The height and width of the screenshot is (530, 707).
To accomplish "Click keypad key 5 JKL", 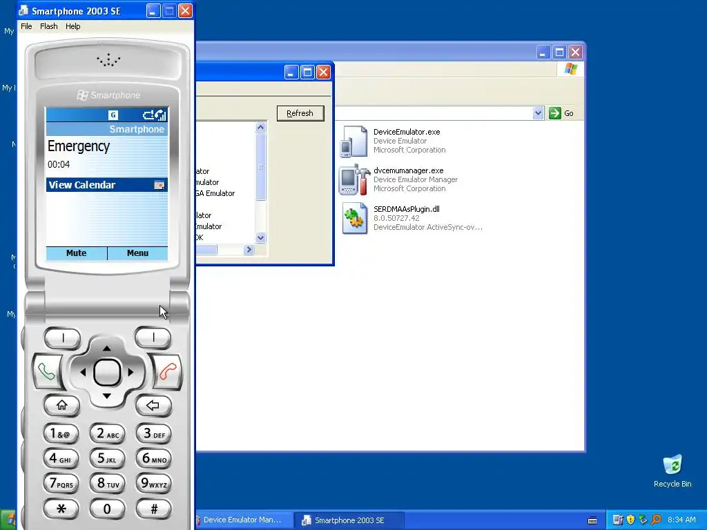I will (107, 458).
